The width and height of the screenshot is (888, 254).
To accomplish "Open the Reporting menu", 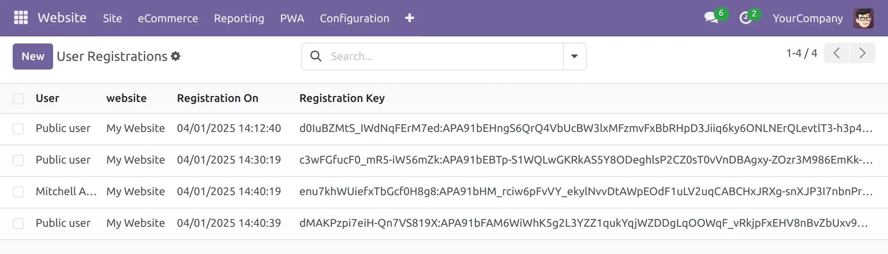I will [239, 18].
